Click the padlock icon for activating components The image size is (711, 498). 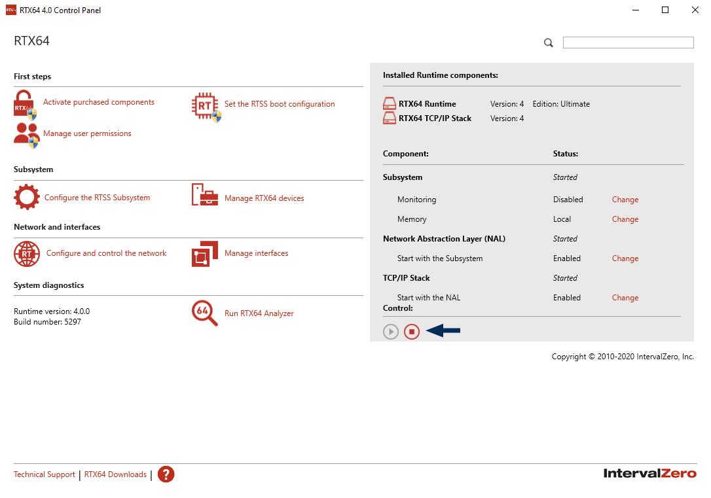click(x=25, y=105)
